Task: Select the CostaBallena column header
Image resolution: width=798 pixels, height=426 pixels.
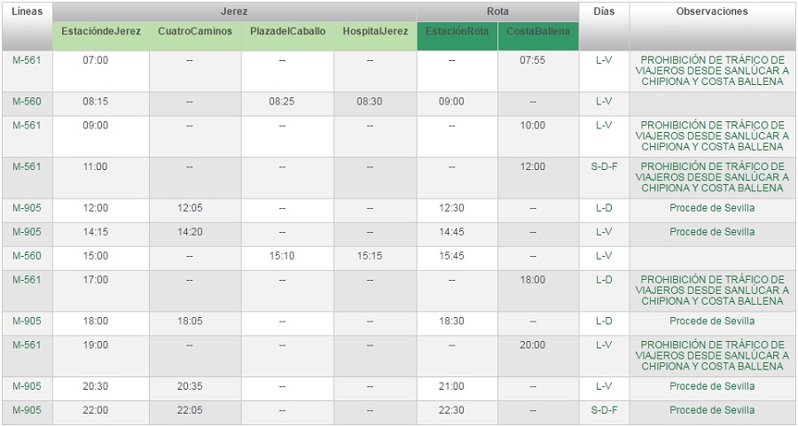Action: [x=538, y=32]
